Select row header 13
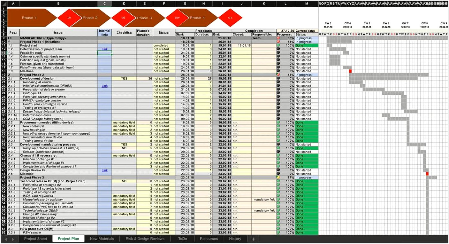This screenshot has height=244, width=449. [4, 53]
